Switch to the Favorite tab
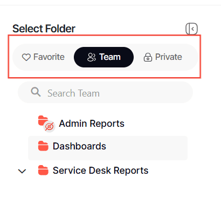Image resolution: width=221 pixels, height=205 pixels. click(x=43, y=57)
